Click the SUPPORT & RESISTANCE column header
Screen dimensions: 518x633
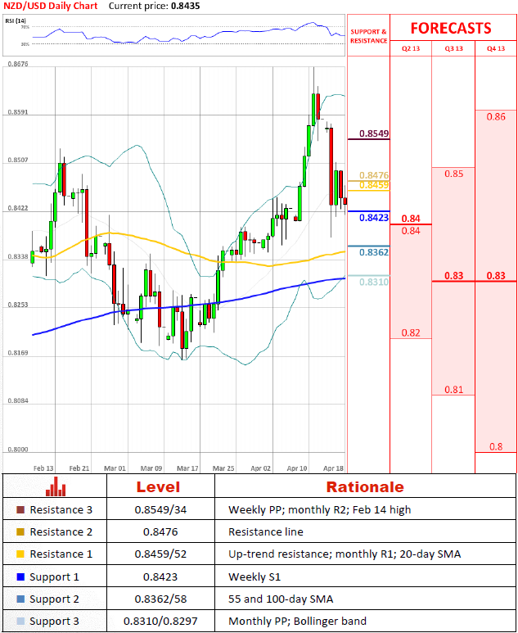click(369, 36)
